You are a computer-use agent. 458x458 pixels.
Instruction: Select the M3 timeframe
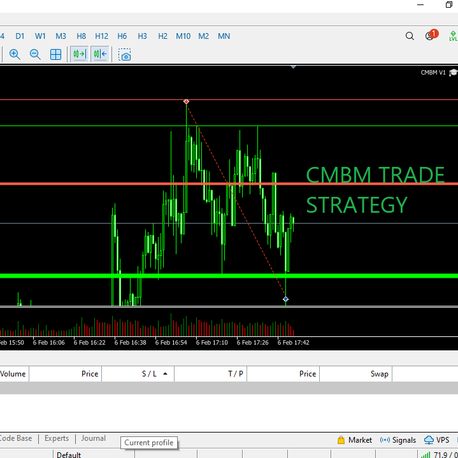tap(61, 36)
